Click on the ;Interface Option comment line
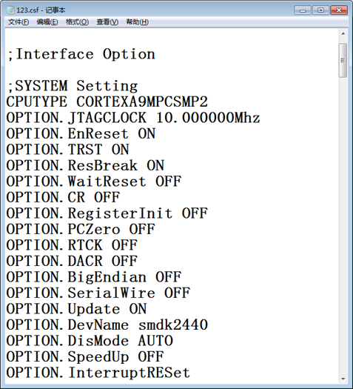This screenshot has width=353, height=389. point(81,54)
